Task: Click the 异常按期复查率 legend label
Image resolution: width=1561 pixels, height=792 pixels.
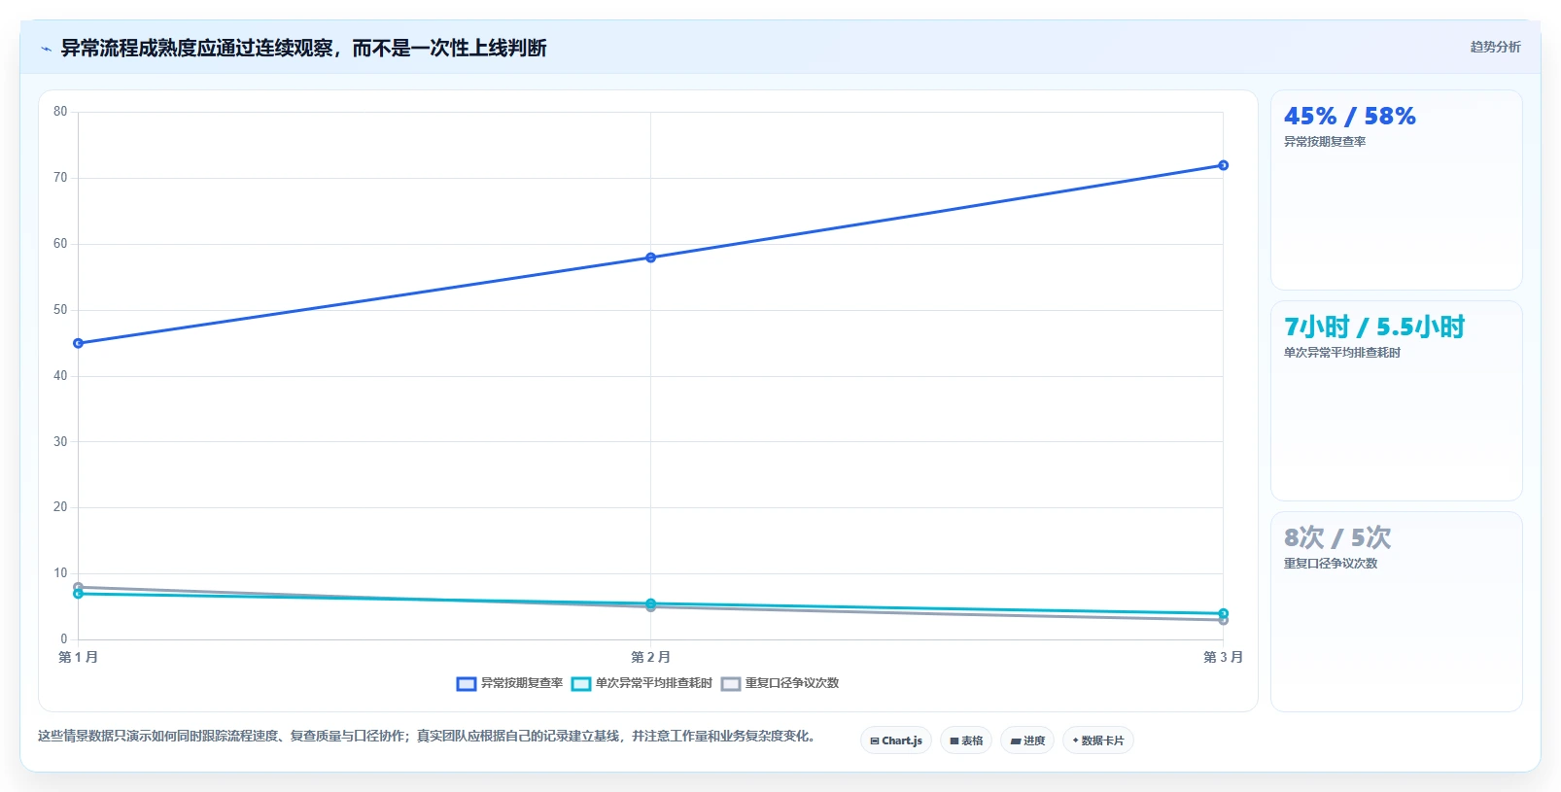Action: tap(522, 683)
